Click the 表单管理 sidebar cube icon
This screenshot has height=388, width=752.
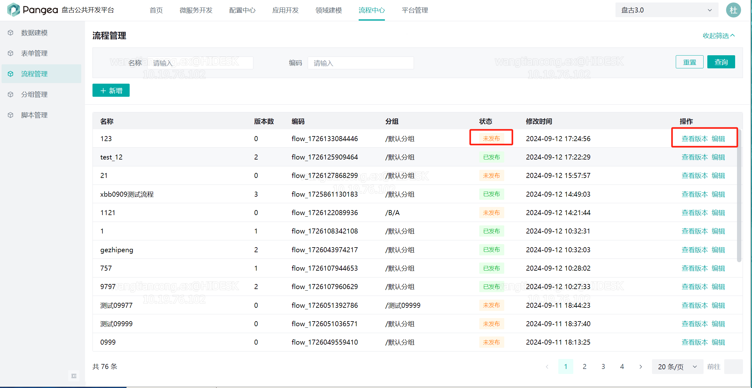(x=11, y=53)
